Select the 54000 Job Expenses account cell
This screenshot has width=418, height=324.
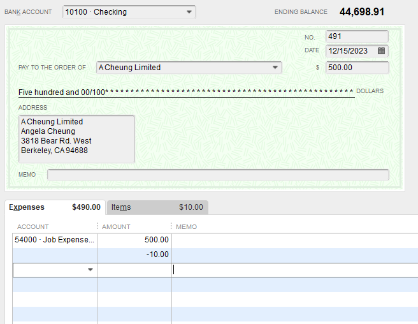[55, 240]
